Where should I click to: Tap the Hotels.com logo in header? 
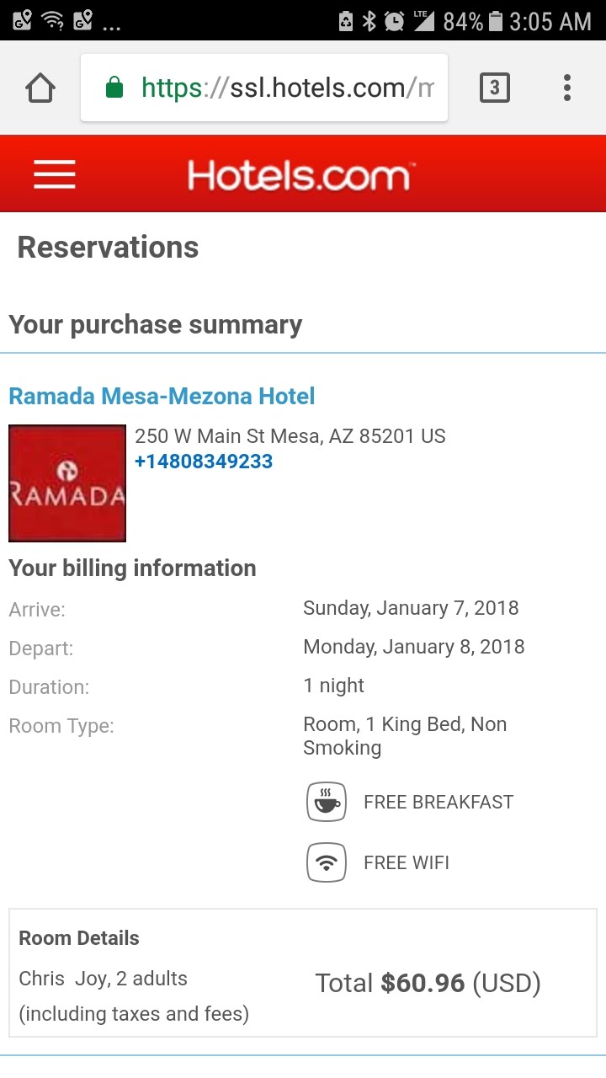tap(298, 176)
